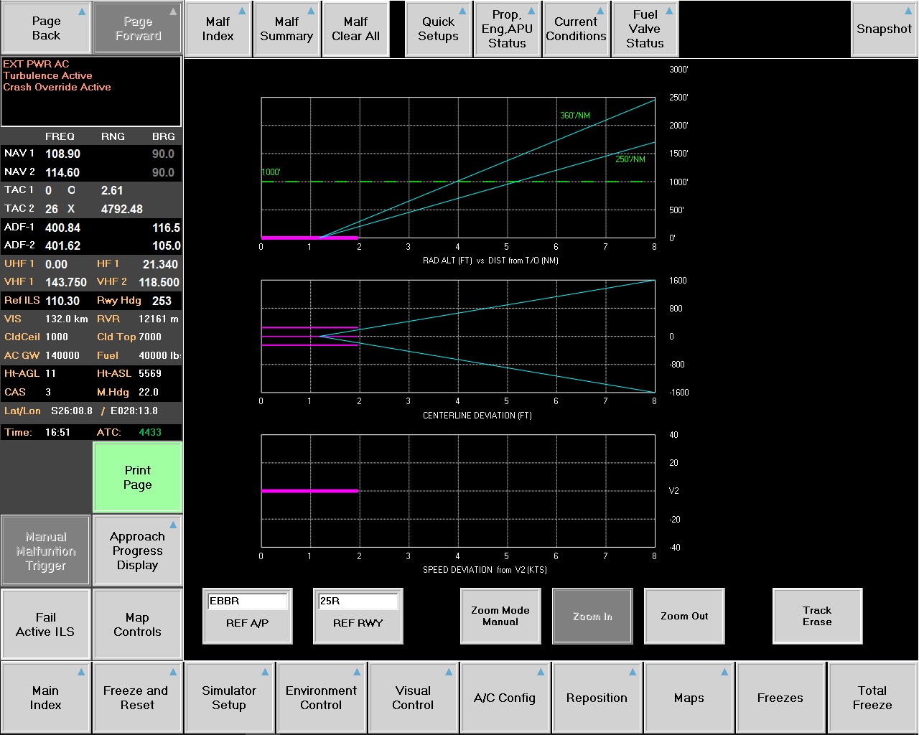Screen dimensions: 919x735
Task: Click Turbulence Active status message
Action: pos(48,75)
